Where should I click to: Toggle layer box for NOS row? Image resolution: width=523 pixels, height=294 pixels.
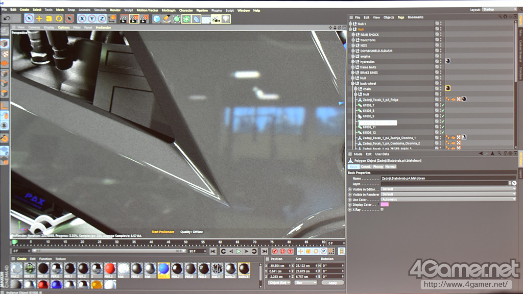click(437, 45)
